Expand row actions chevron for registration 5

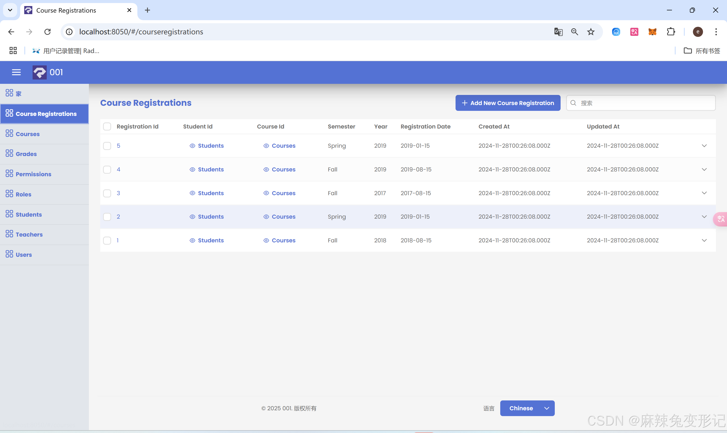click(704, 146)
